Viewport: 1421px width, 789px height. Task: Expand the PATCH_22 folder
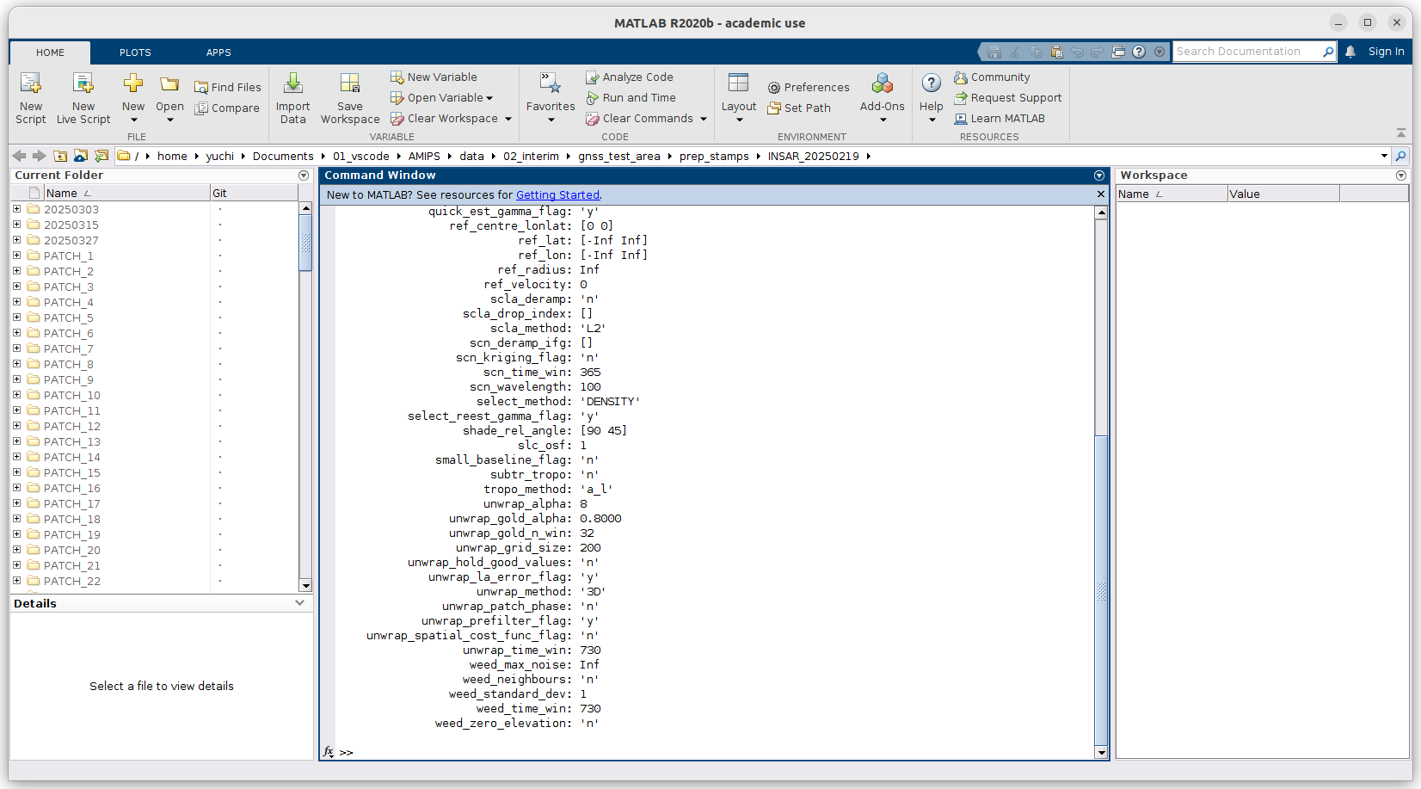(16, 581)
